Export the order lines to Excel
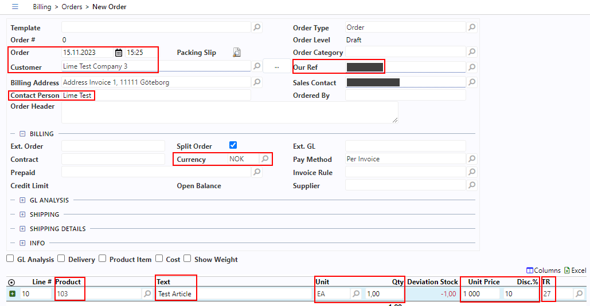 (x=575, y=271)
